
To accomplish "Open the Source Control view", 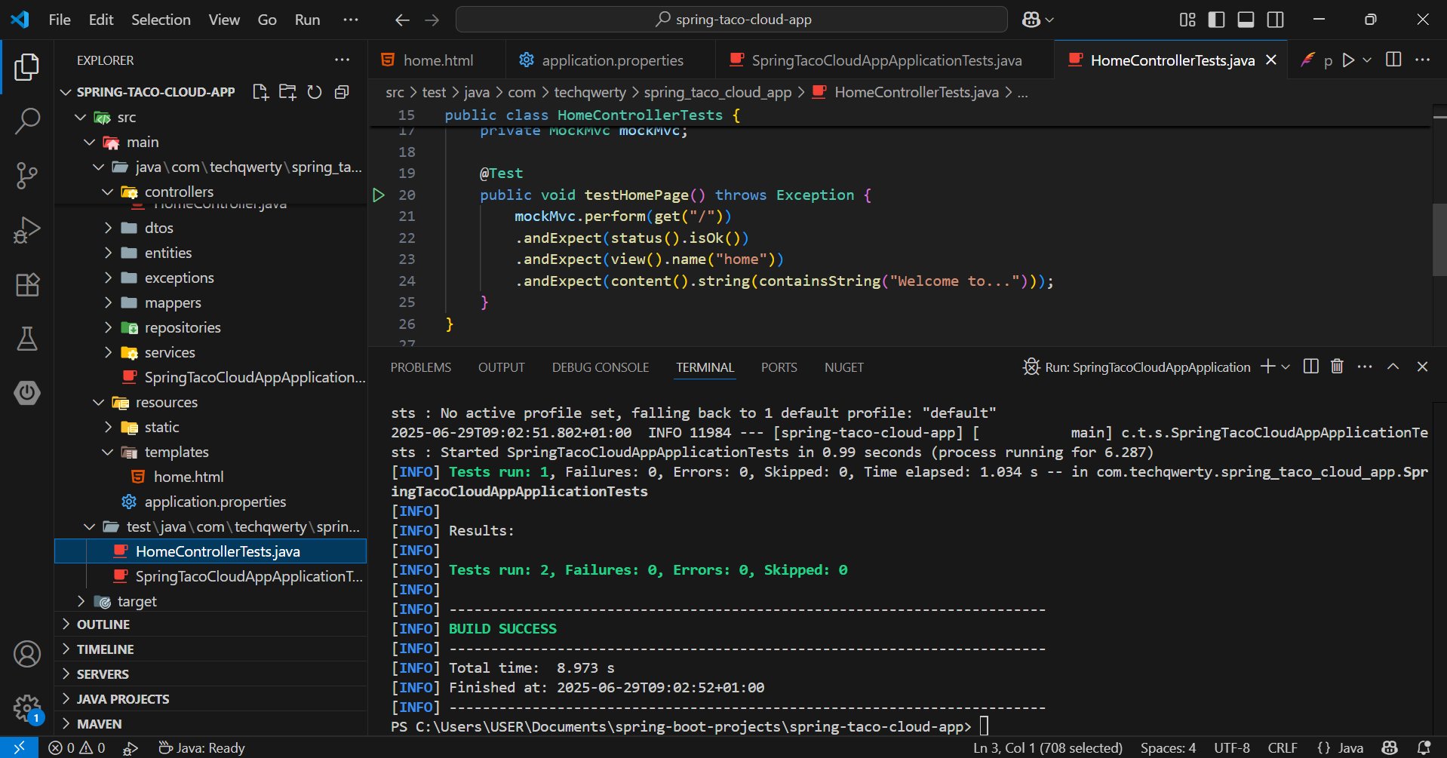I will pyautogui.click(x=27, y=176).
